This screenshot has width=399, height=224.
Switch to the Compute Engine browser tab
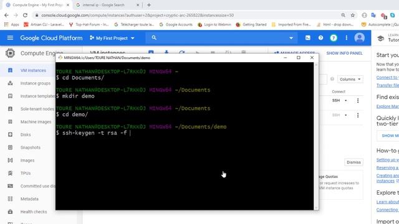[37, 5]
